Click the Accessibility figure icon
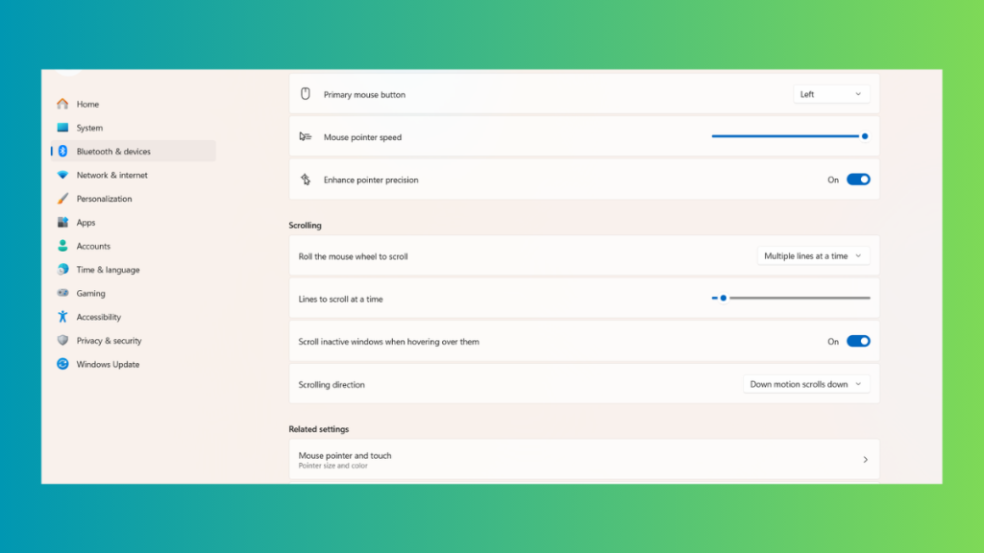The height and width of the screenshot is (553, 984). tap(62, 317)
